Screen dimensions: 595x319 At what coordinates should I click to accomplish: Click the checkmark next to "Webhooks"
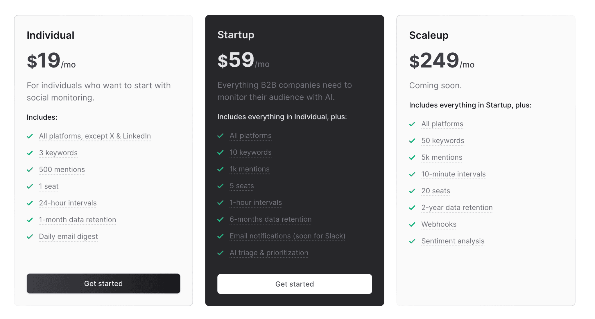coord(412,224)
